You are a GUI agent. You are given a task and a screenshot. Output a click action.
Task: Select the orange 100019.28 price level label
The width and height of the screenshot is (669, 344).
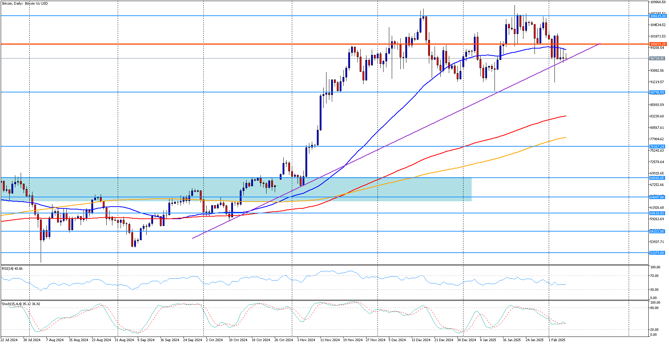coord(658,44)
